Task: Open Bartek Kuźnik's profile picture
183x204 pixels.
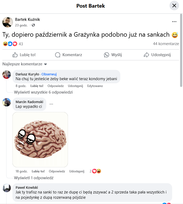Action: (8, 22)
